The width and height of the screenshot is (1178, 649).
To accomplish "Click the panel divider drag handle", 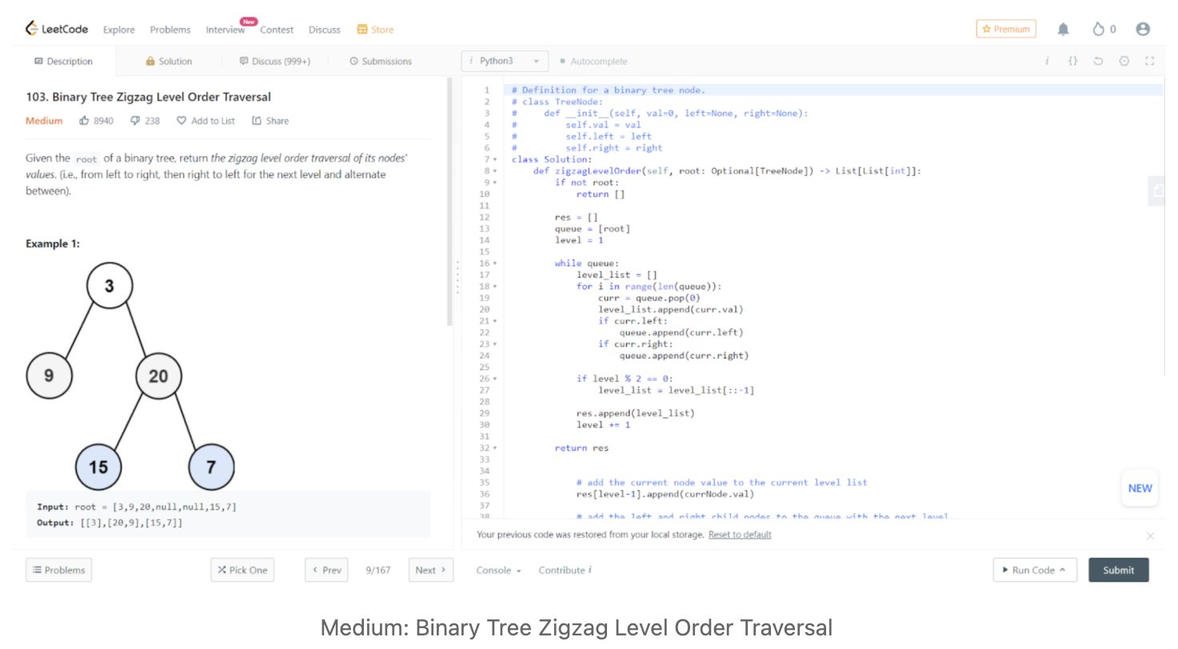I will pos(457,276).
